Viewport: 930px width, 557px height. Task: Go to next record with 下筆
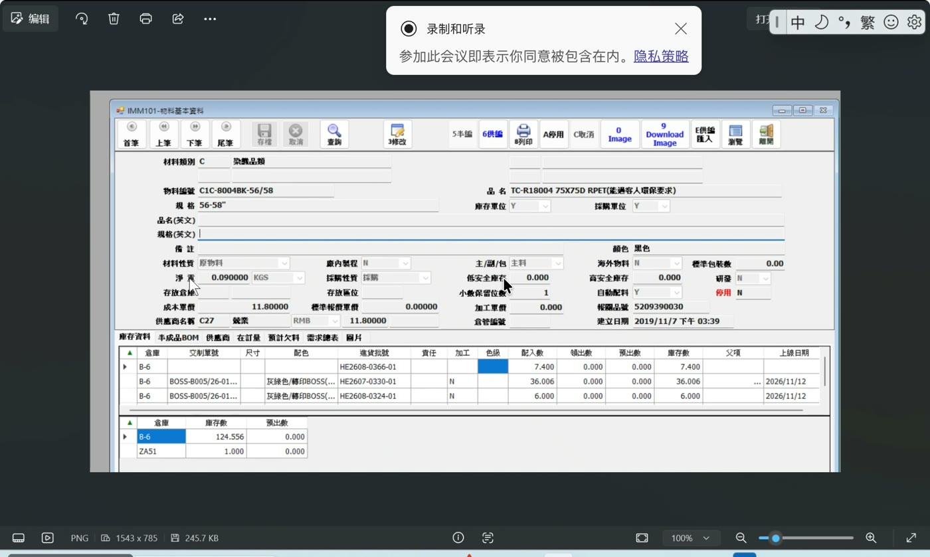195,134
